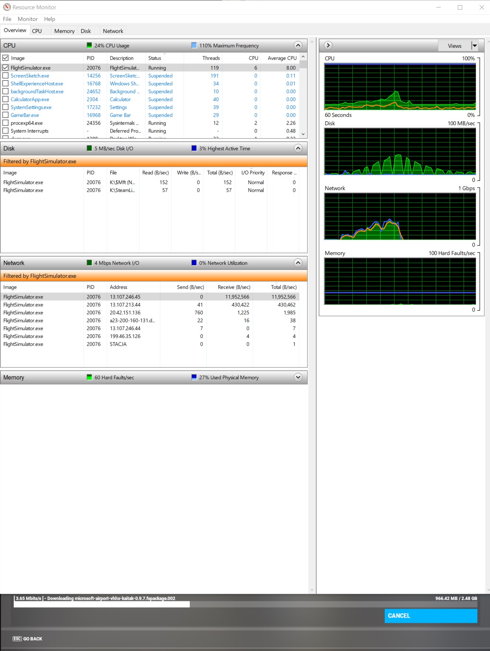
Task: Click the Resource Monitor app icon
Action: (7, 7)
